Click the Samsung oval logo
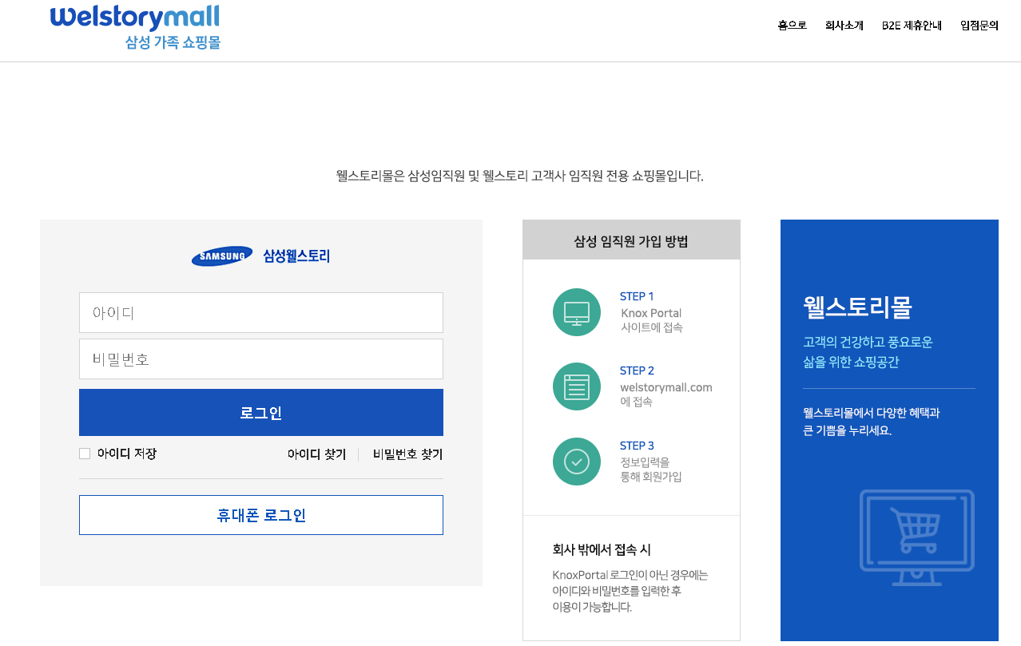The width and height of the screenshot is (1021, 646). click(222, 256)
